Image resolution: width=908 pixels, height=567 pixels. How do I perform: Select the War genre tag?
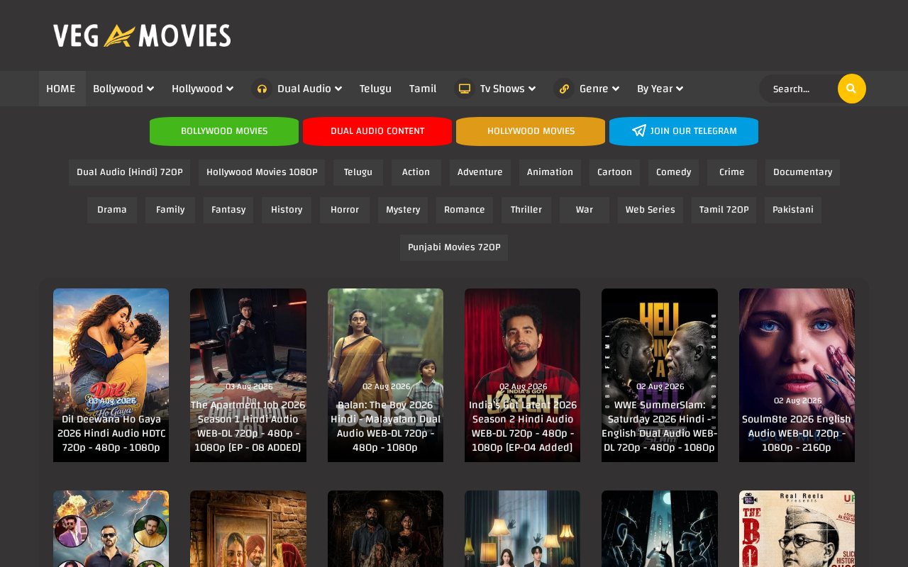(x=585, y=210)
